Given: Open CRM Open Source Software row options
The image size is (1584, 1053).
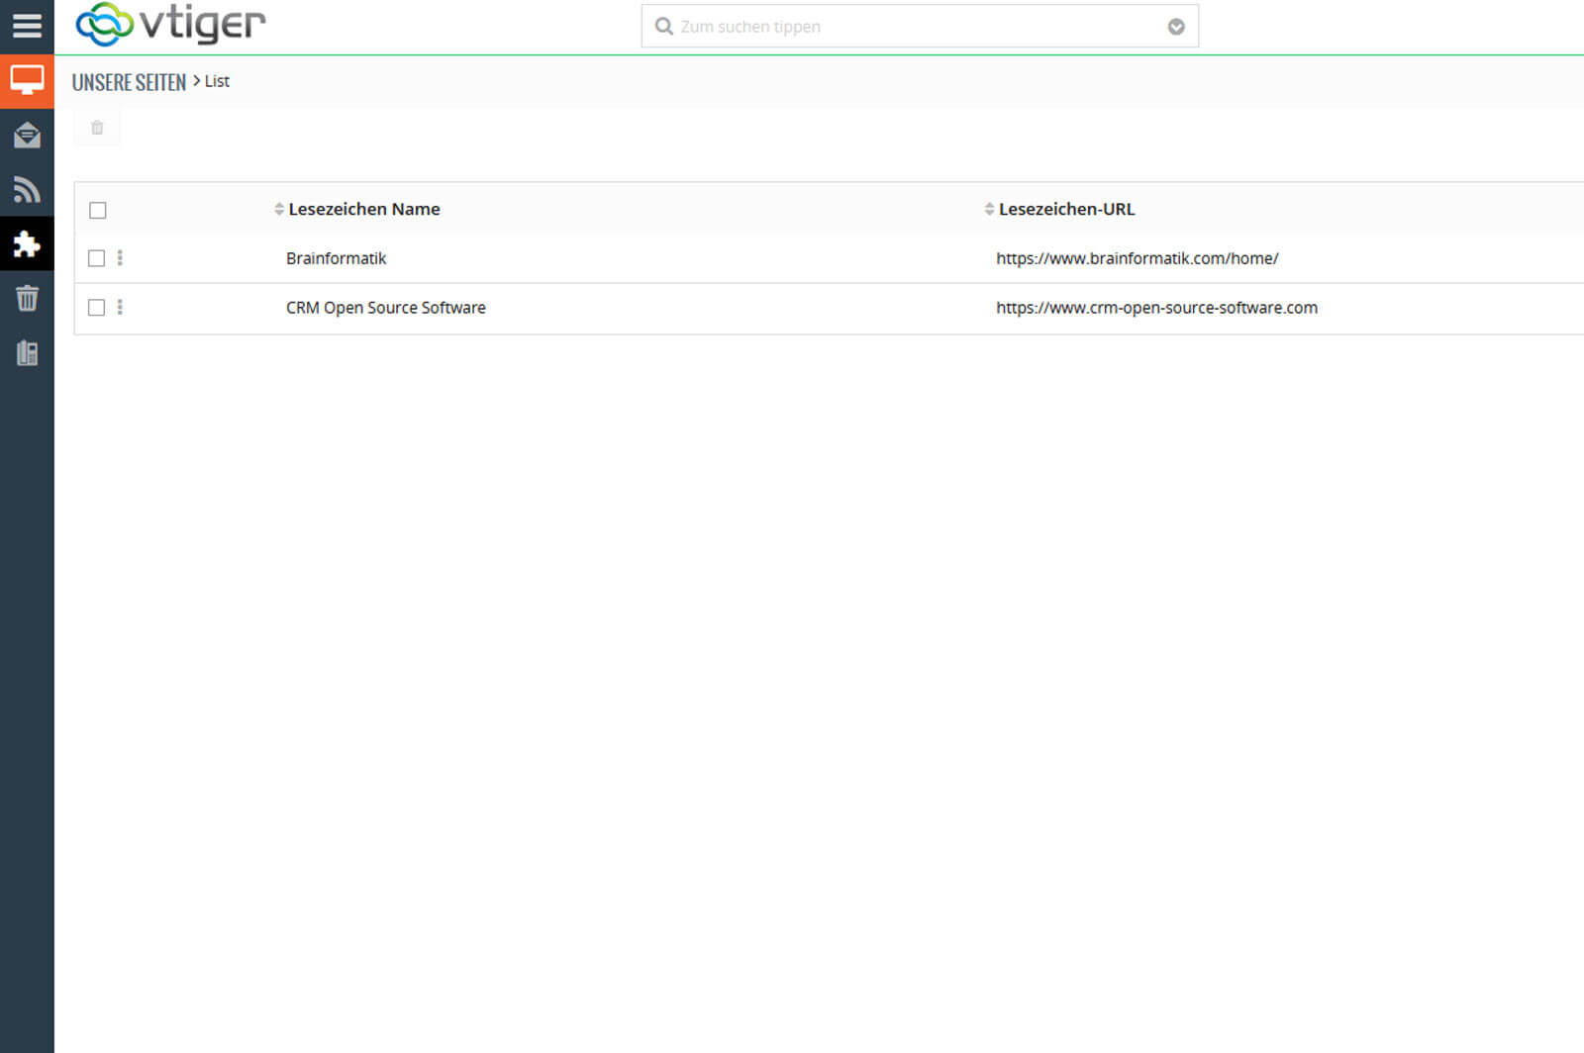Looking at the screenshot, I should pos(120,308).
